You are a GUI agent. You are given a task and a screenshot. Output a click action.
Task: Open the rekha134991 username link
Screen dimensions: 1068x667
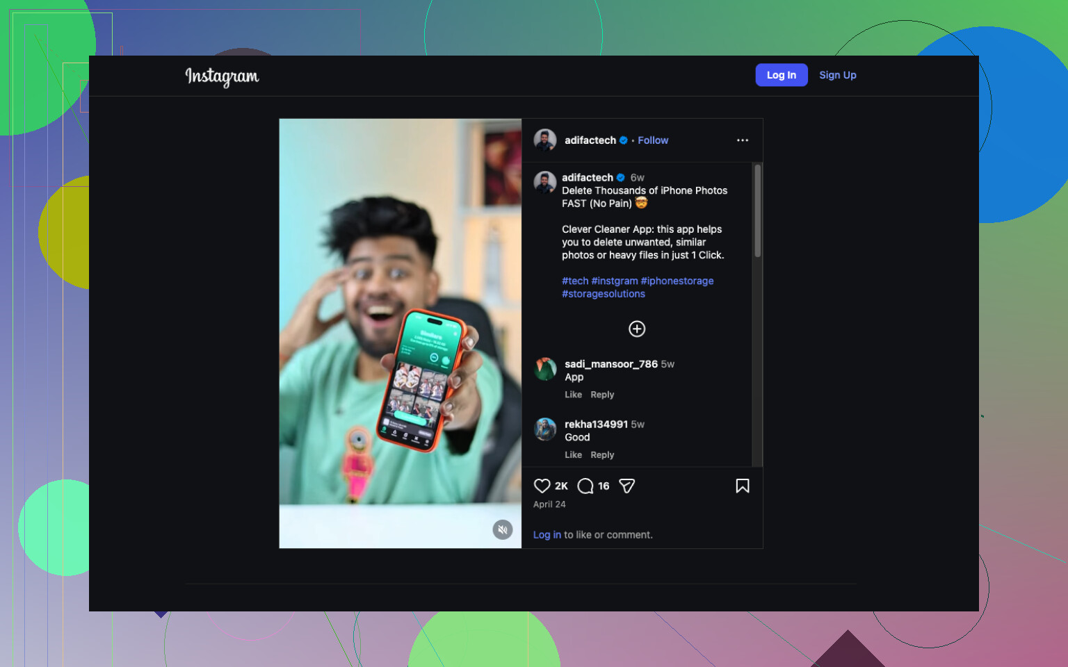597,425
